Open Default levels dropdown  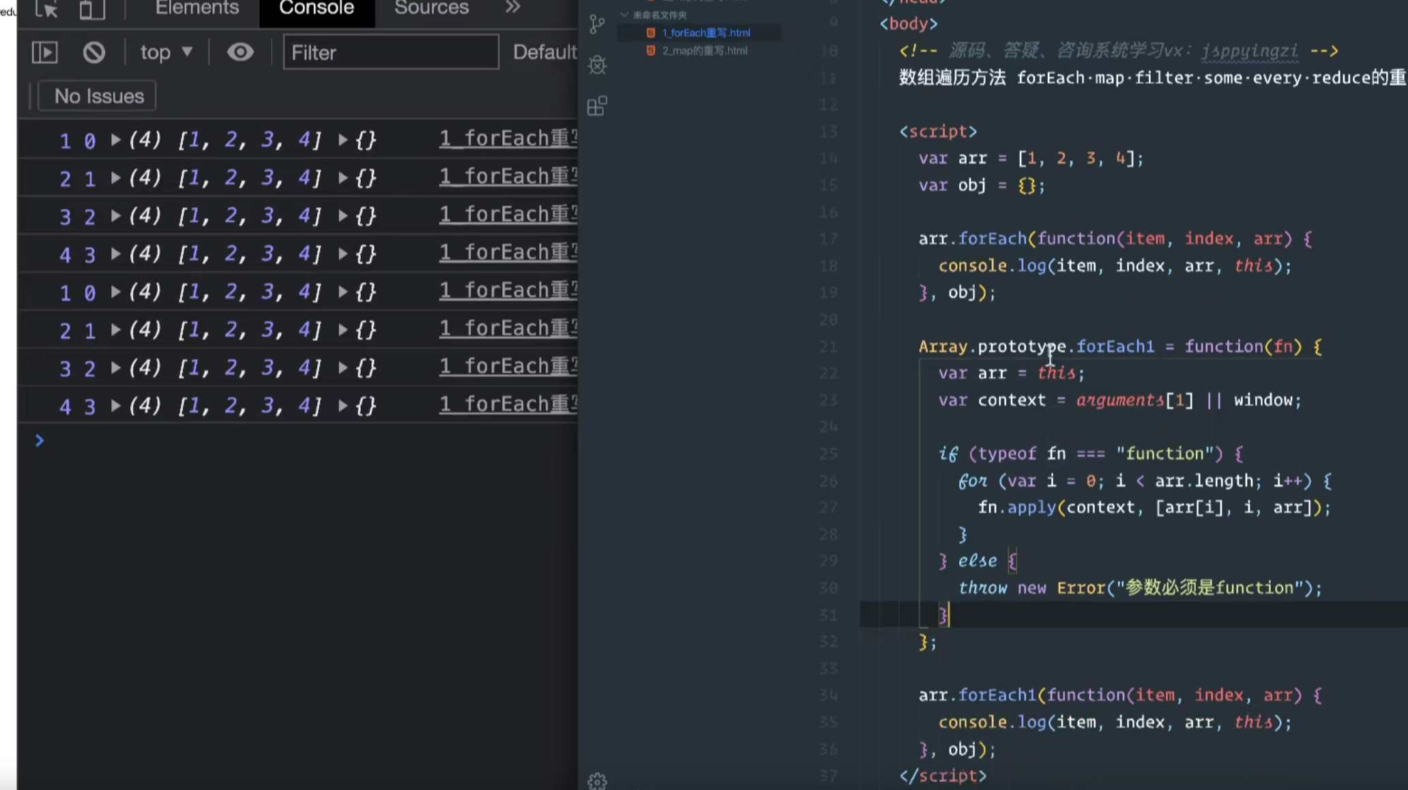click(544, 52)
